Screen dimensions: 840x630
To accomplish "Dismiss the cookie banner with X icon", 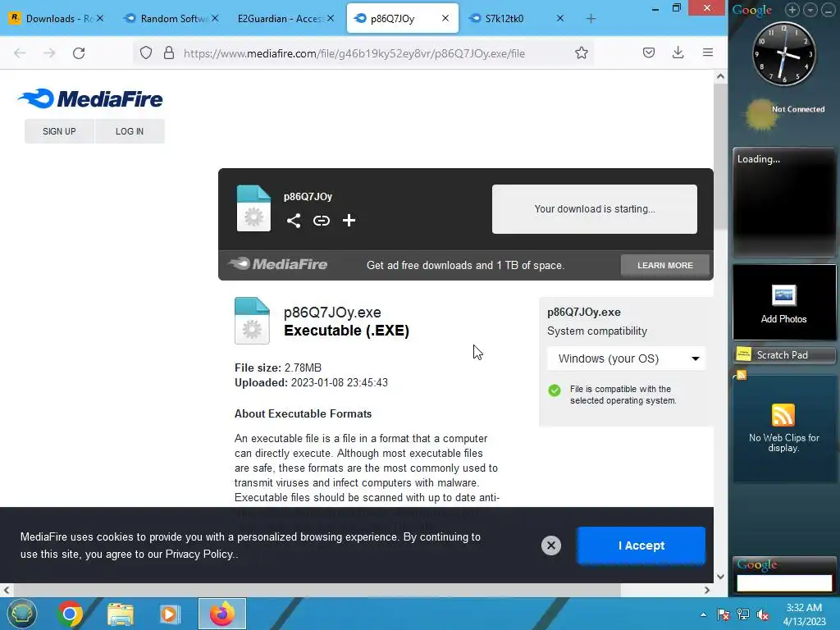I will [550, 546].
